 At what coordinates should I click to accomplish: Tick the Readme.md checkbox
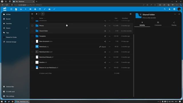pyautogui.click(x=32, y=62)
